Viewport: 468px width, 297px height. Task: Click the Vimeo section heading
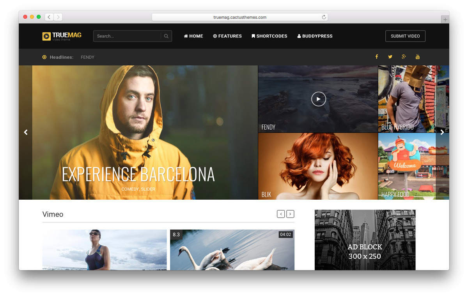pos(53,214)
